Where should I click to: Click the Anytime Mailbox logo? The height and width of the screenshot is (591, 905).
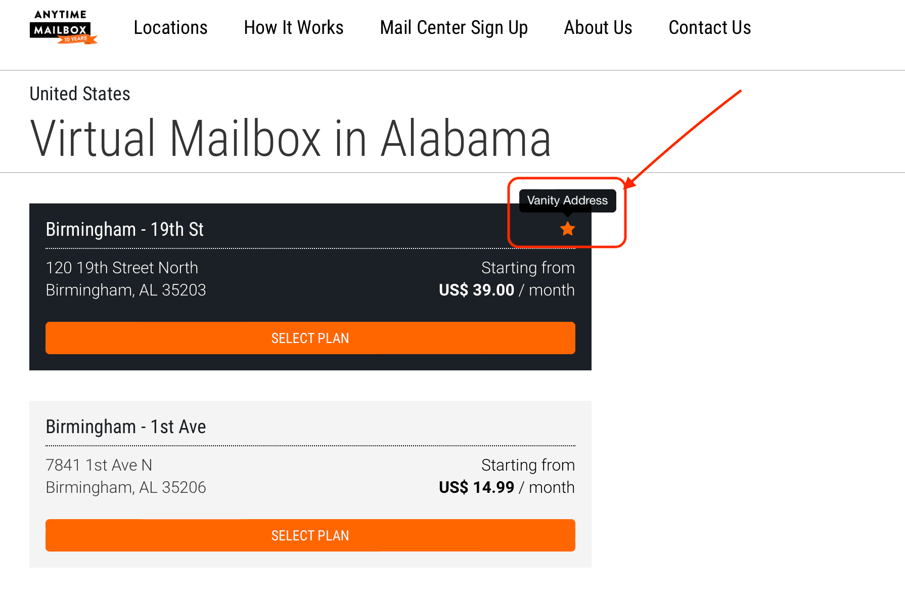(x=63, y=27)
